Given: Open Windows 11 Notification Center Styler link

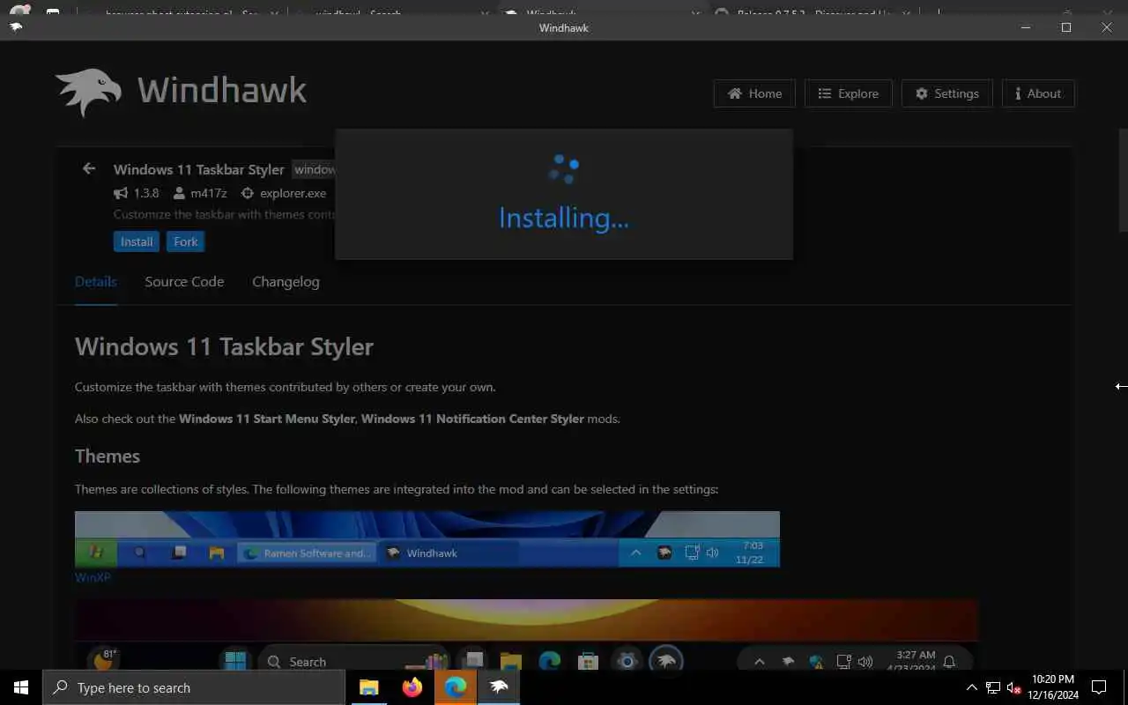Looking at the screenshot, I should [x=472, y=419].
